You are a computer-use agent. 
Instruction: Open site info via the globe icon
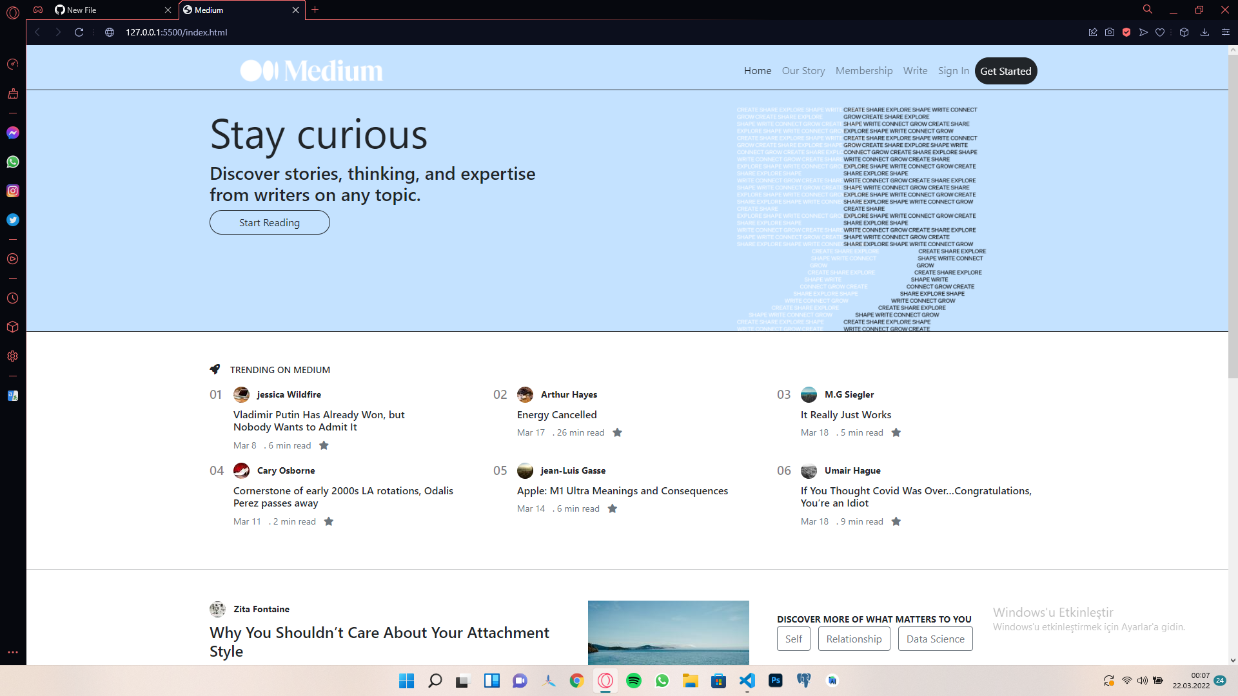110,32
